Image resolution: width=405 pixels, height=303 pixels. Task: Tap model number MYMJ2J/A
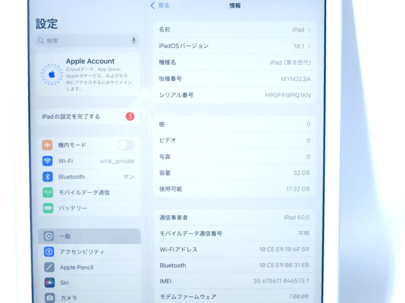[x=296, y=79]
